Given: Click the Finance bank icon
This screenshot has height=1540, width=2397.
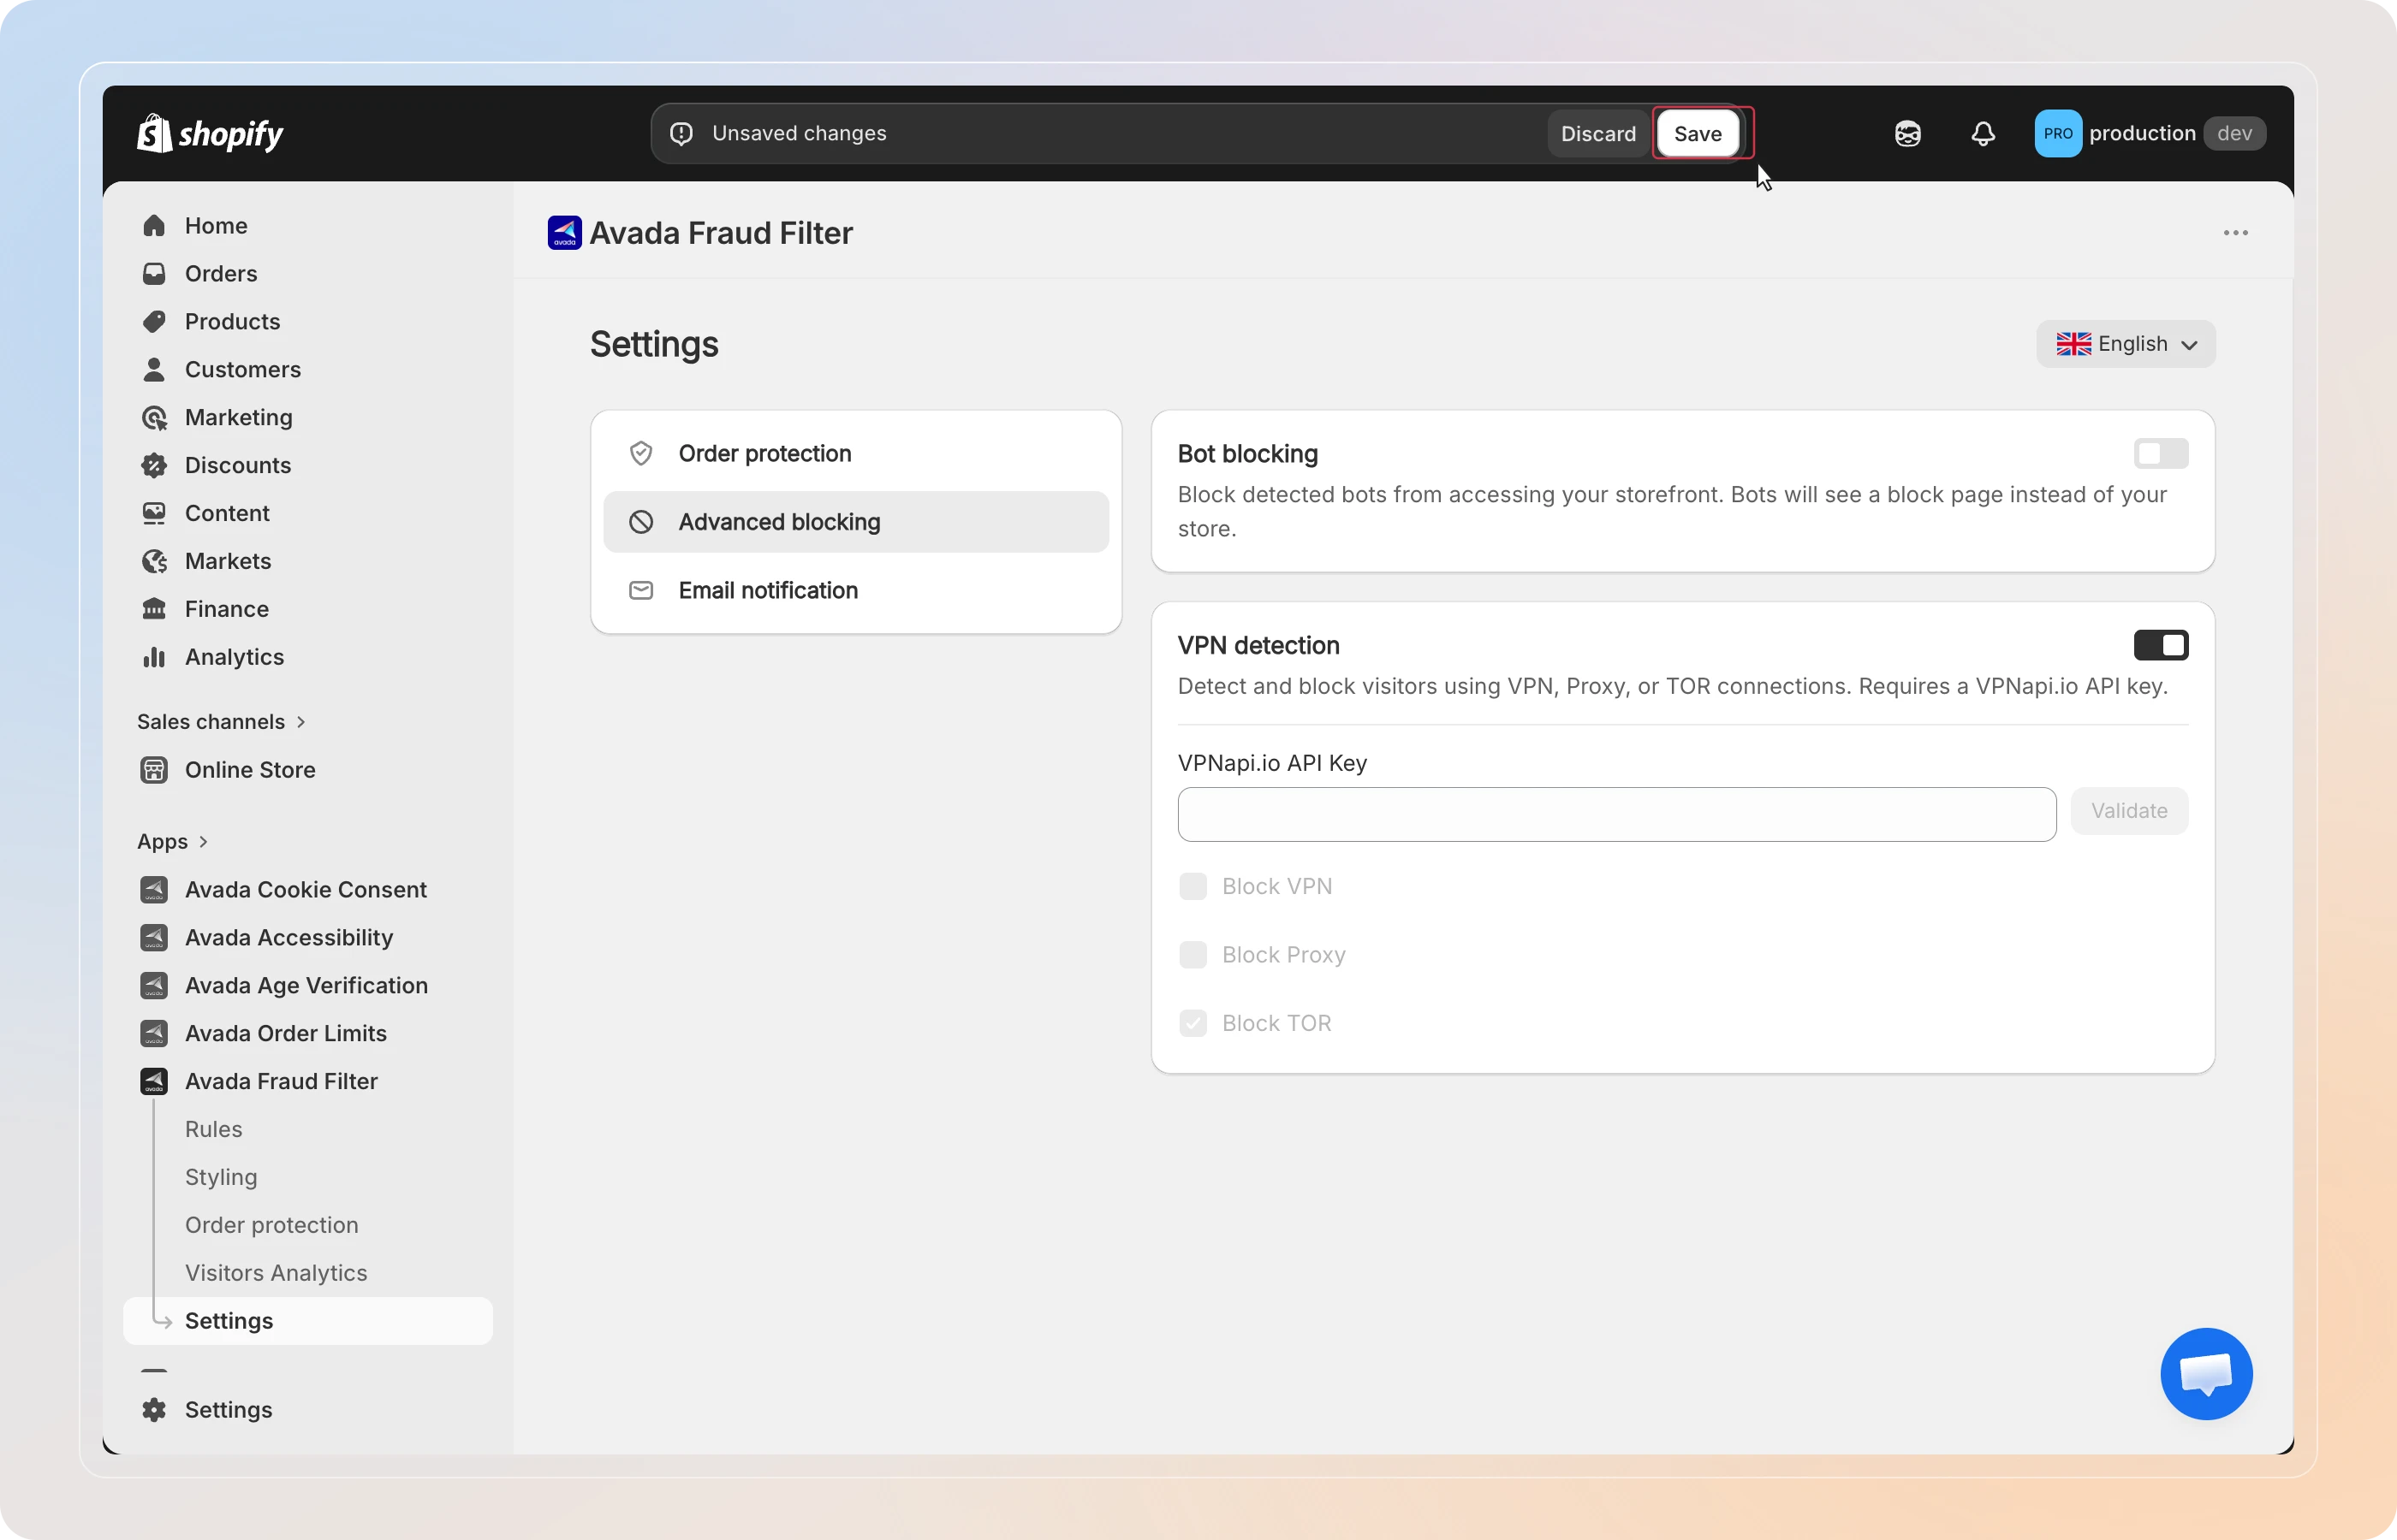Looking at the screenshot, I should (154, 610).
